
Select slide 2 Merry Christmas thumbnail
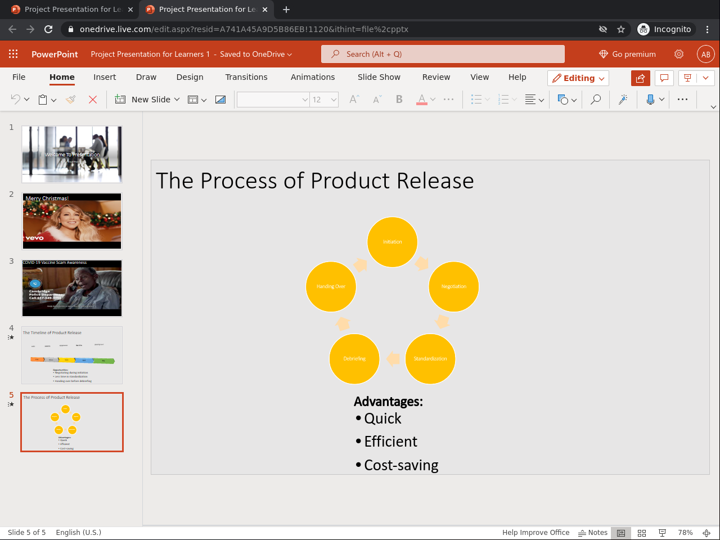72,221
